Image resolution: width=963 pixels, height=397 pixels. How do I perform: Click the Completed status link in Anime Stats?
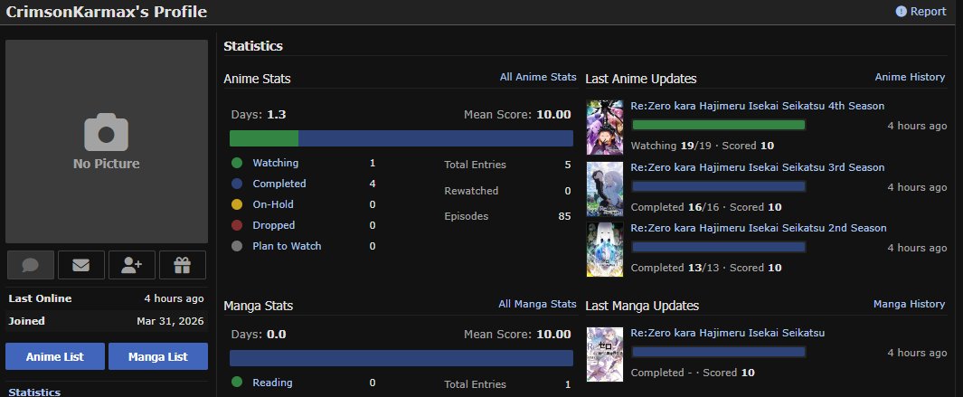coord(279,184)
